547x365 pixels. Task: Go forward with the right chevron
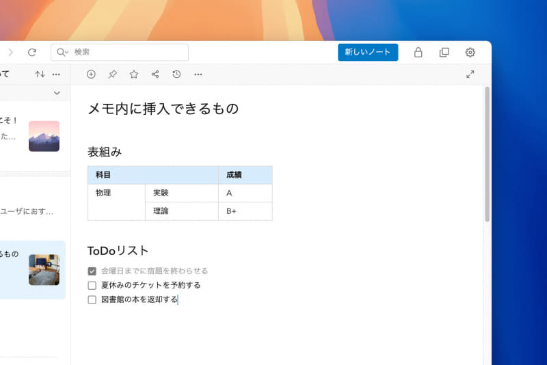(x=11, y=53)
